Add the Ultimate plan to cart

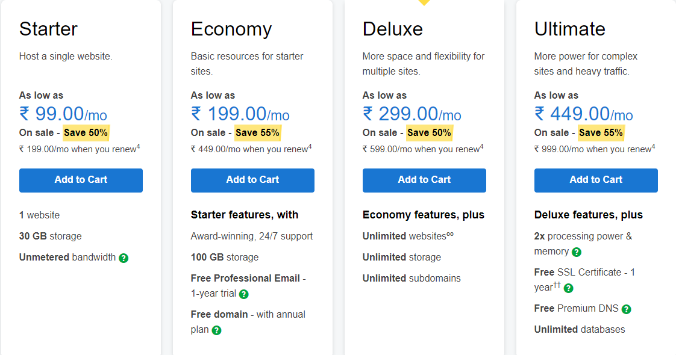(x=596, y=180)
